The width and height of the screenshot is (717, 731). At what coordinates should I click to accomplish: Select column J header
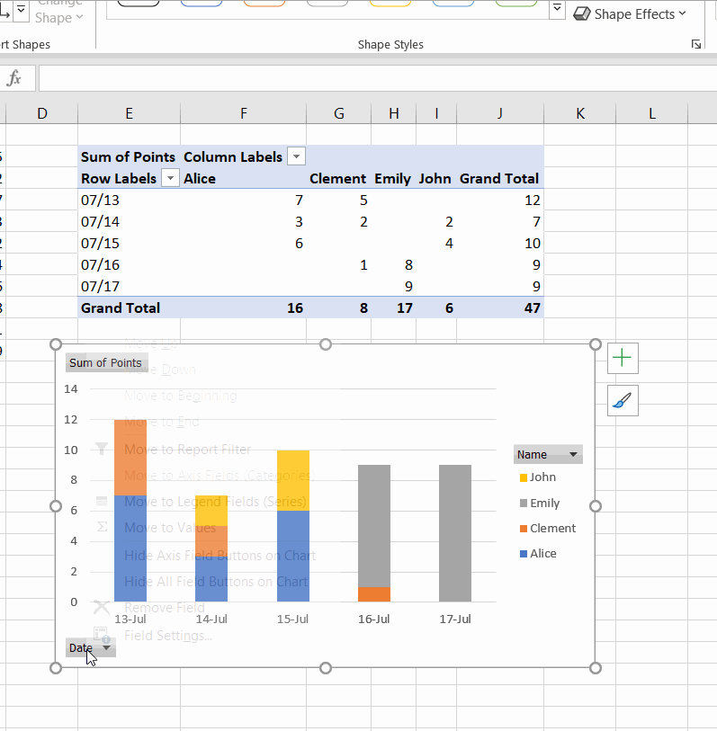500,113
